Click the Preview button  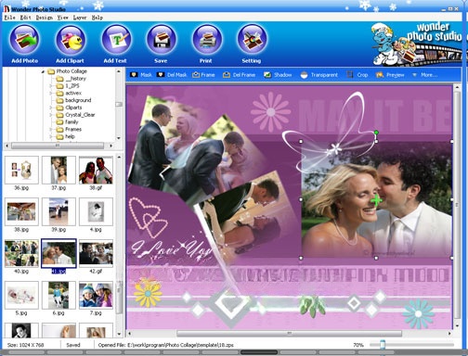pyautogui.click(x=390, y=75)
